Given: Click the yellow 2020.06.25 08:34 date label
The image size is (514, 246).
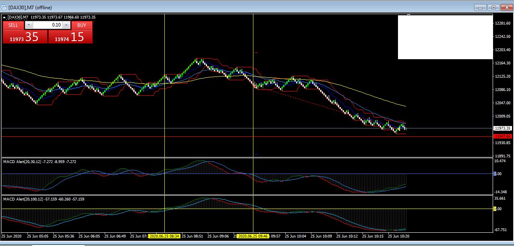Looking at the screenshot, I should click(x=164, y=236).
